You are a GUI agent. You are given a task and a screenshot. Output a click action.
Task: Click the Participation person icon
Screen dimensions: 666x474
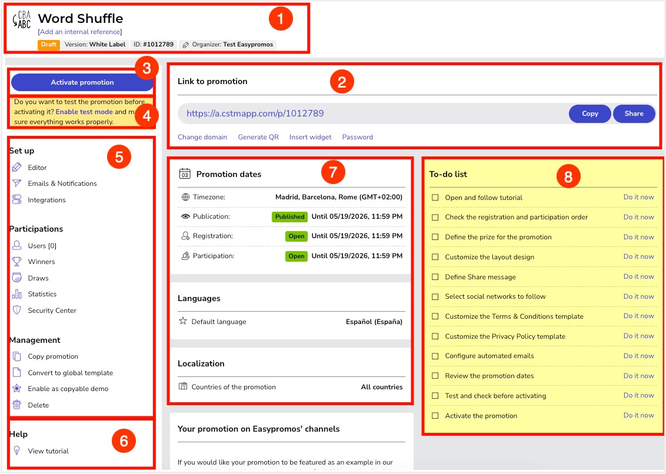tap(185, 256)
